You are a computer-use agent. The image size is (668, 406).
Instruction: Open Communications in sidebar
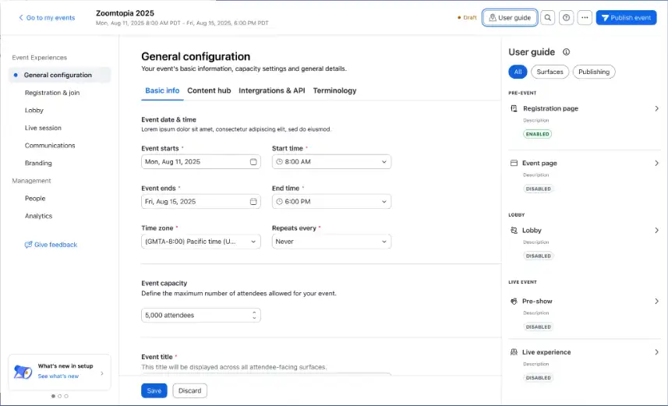50,146
